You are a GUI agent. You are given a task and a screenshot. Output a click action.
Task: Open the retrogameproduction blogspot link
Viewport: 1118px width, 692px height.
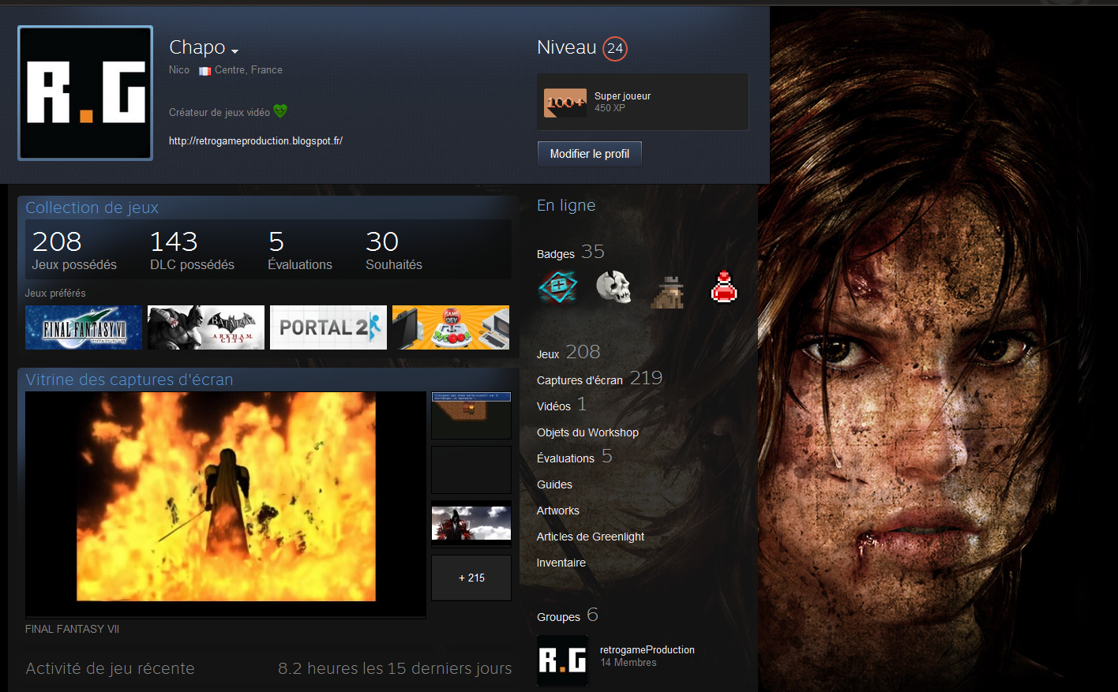256,140
